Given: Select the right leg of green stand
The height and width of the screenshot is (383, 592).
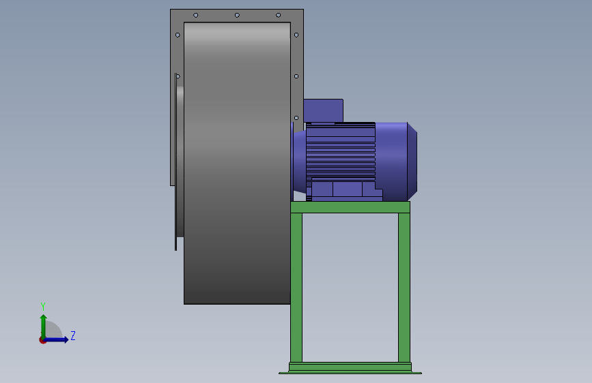Looking at the screenshot, I should pos(404,288).
